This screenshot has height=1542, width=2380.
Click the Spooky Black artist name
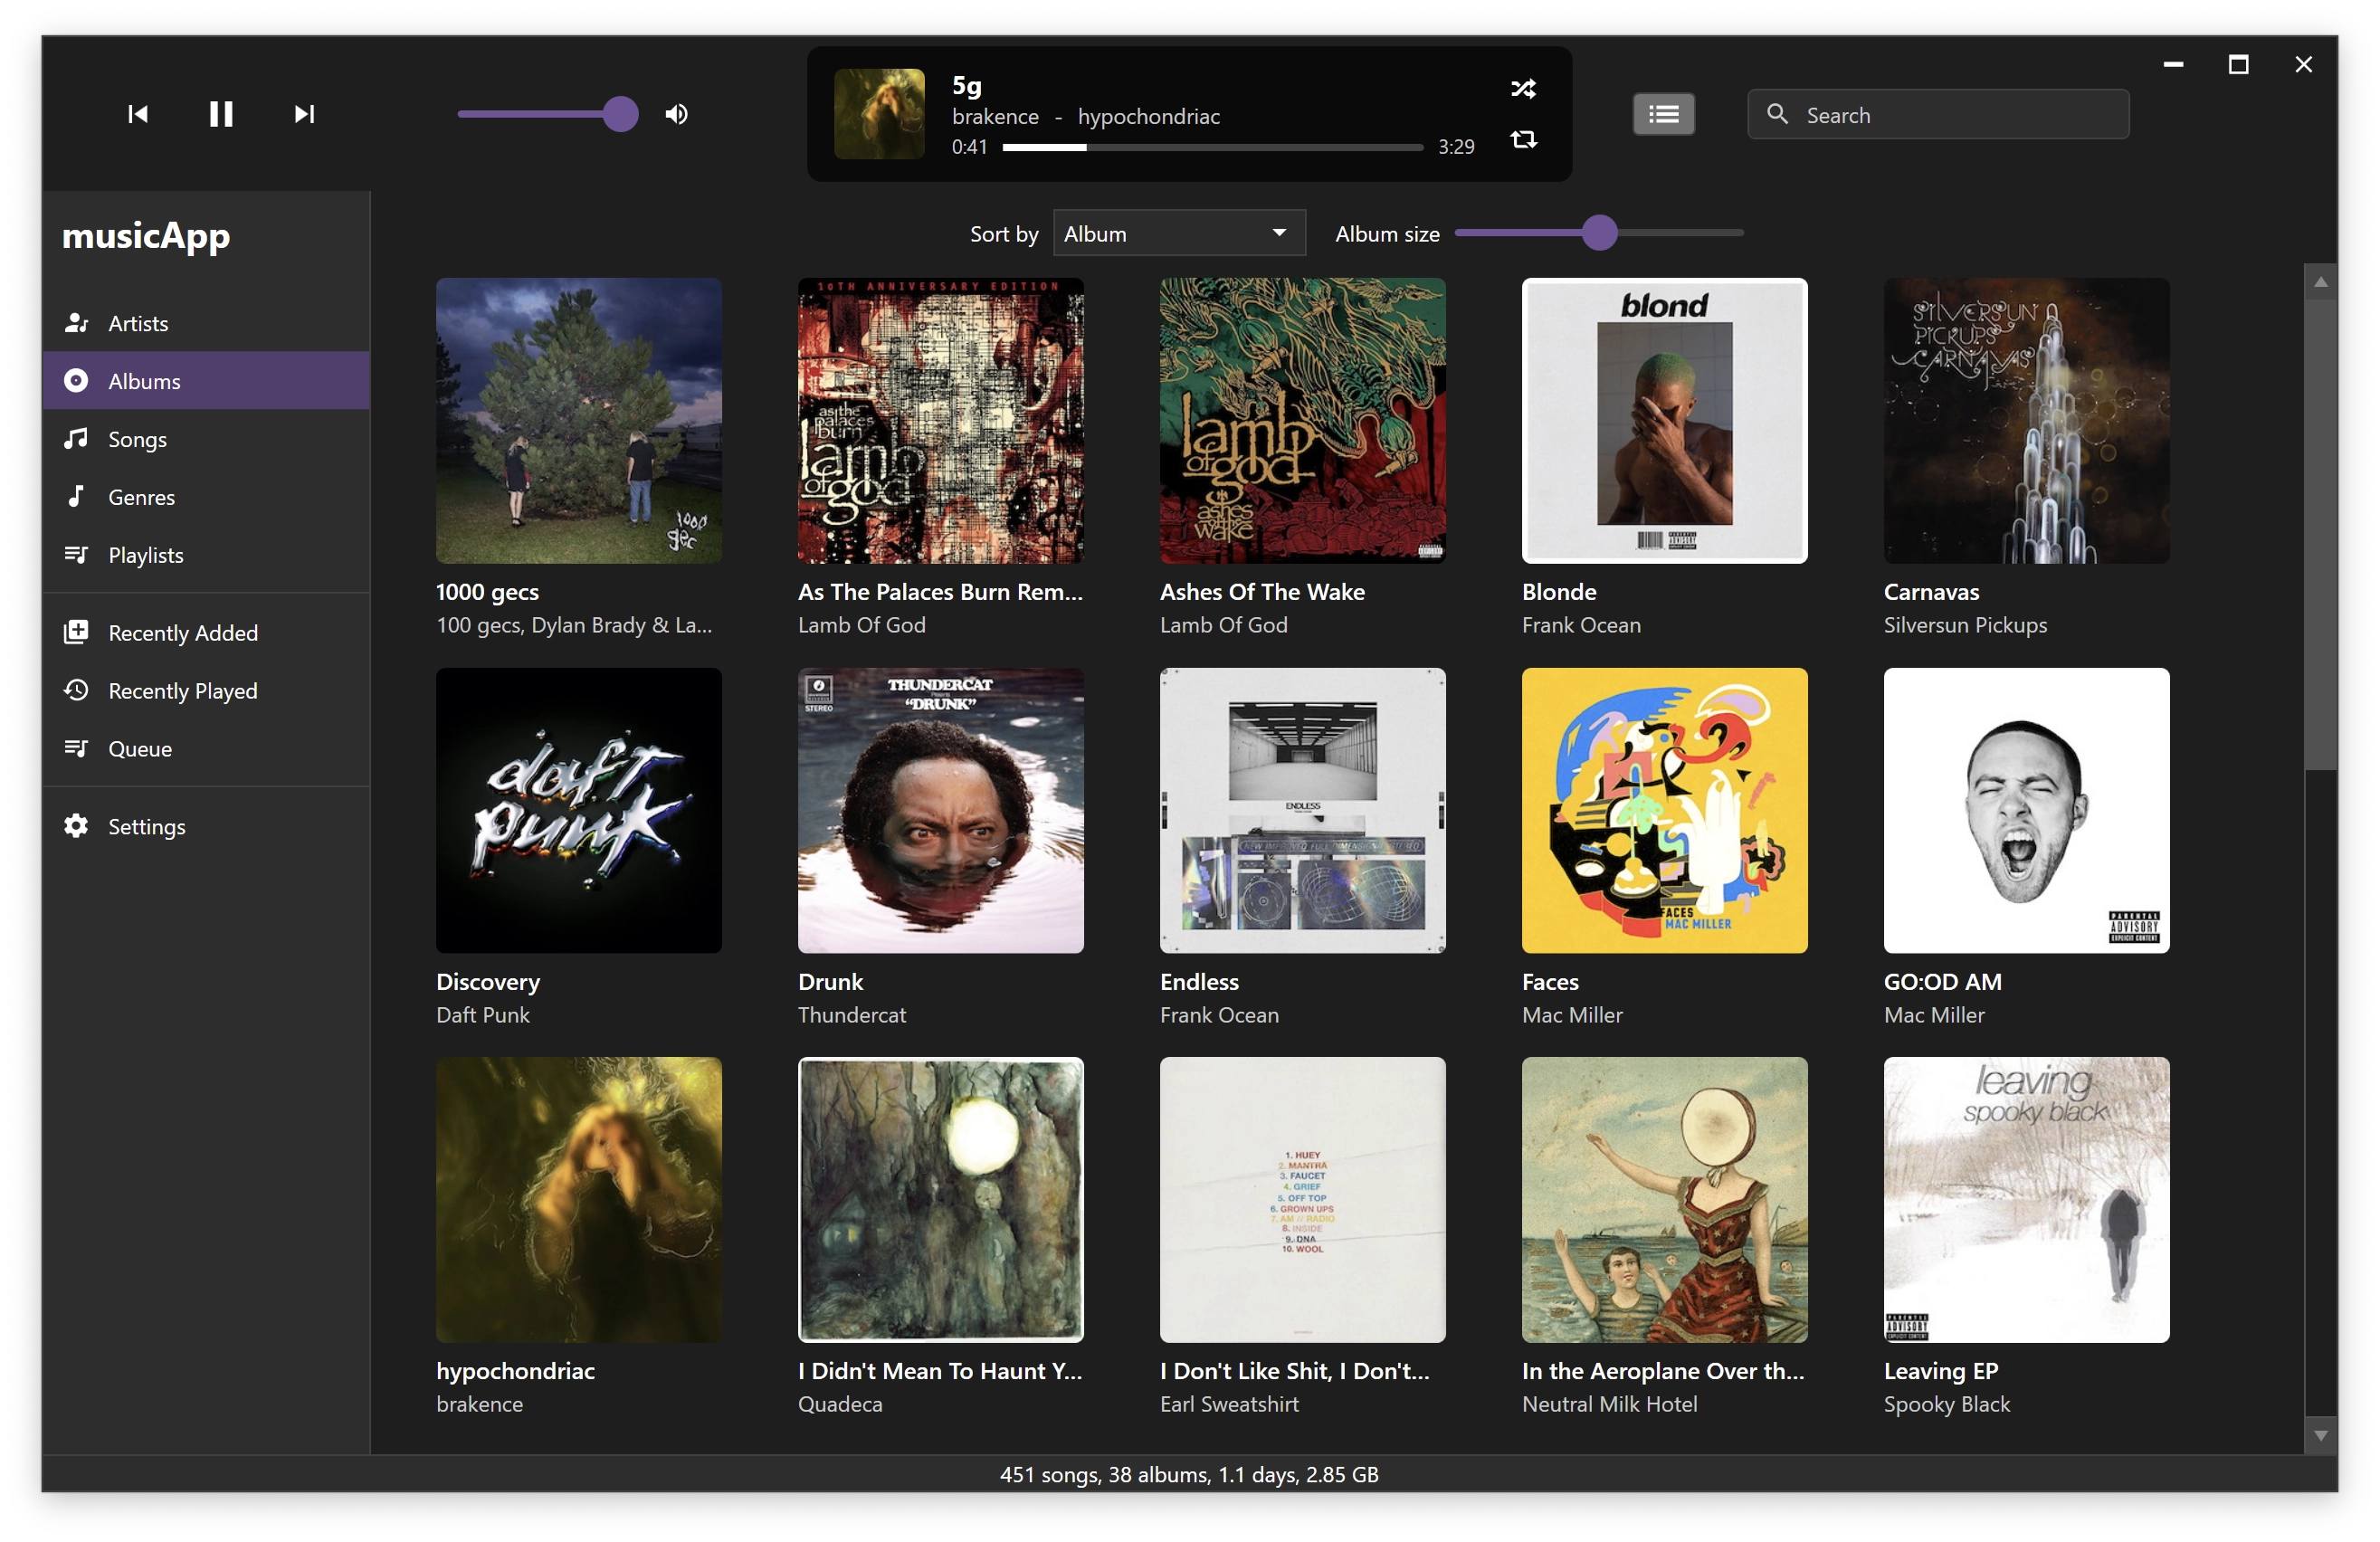tap(1946, 1404)
